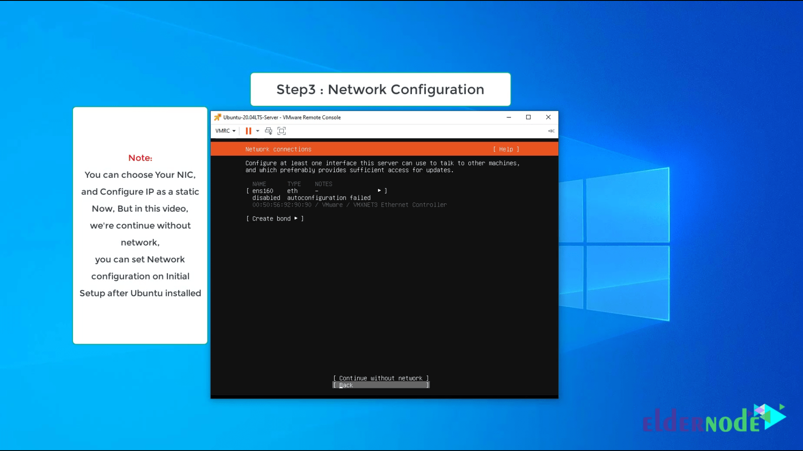Click the 'eth' type value

pos(292,191)
